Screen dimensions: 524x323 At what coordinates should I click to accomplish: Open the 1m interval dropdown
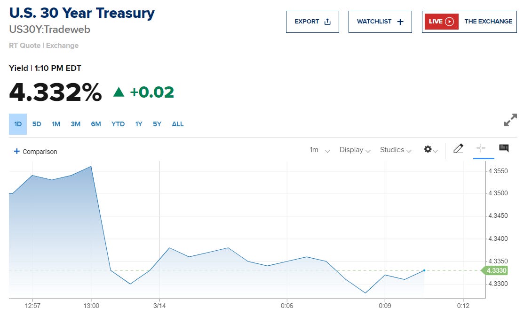(319, 150)
